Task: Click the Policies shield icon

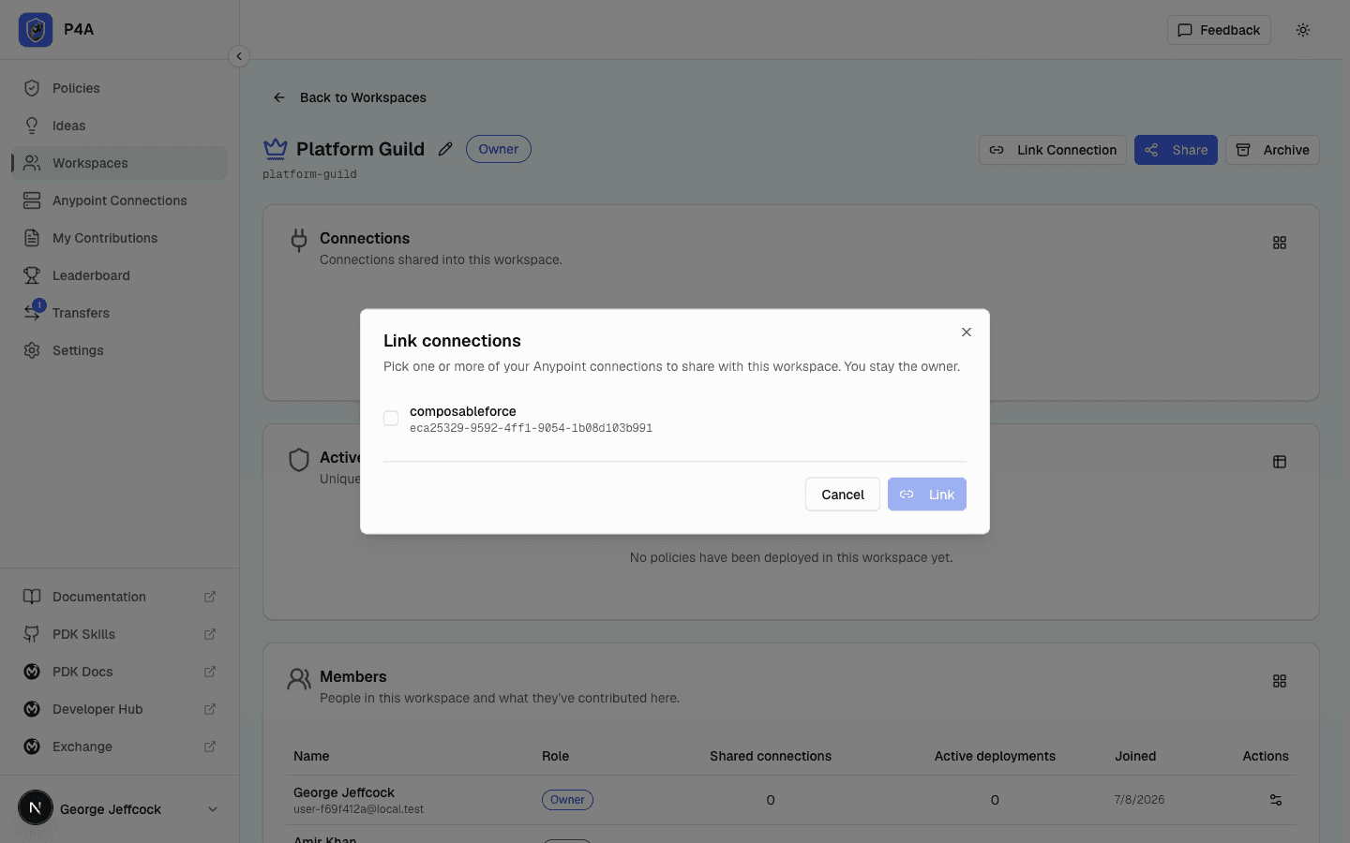Action: point(32,88)
